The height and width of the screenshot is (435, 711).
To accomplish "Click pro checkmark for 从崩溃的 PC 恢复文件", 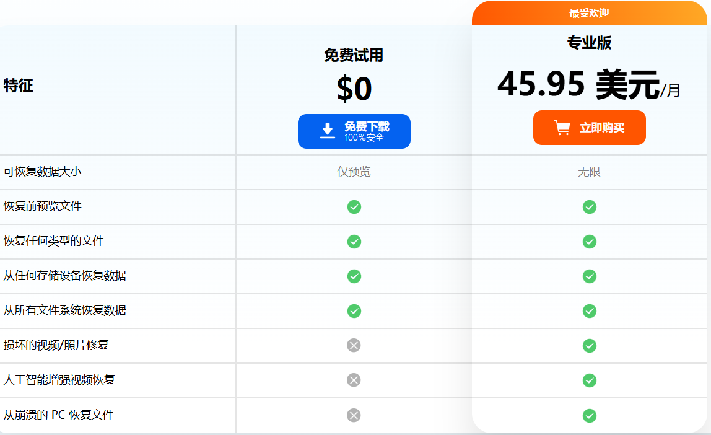I will coord(590,415).
